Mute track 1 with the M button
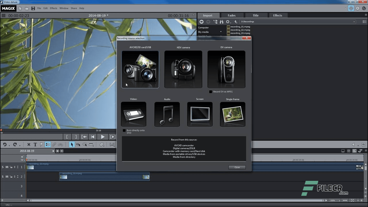368x207 pixels. [6, 167]
